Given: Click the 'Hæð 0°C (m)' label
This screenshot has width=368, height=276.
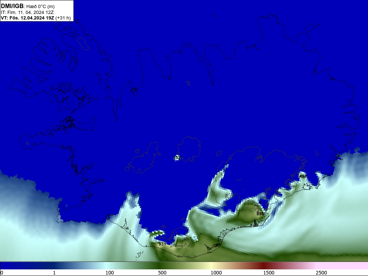Looking at the screenshot, I should [x=40, y=7].
